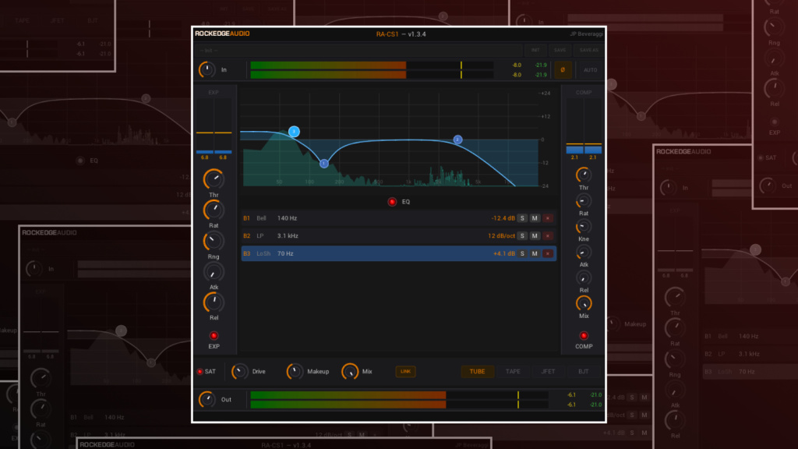This screenshot has height=449, width=798.
Task: Click the SAVE preset button
Action: point(560,51)
